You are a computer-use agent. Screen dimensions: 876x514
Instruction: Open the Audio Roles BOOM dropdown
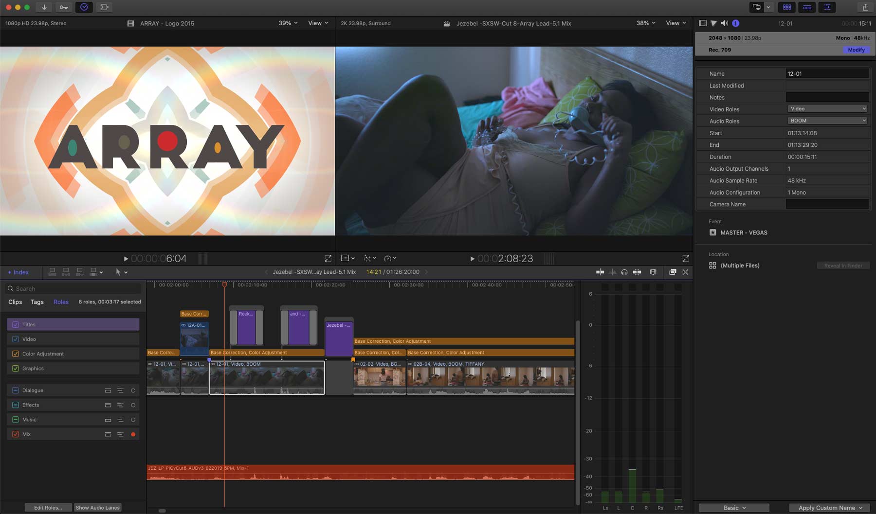click(827, 121)
